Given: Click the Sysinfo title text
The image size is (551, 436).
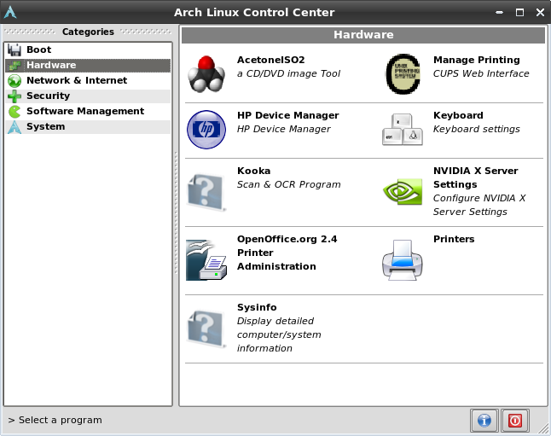Looking at the screenshot, I should (x=257, y=308).
